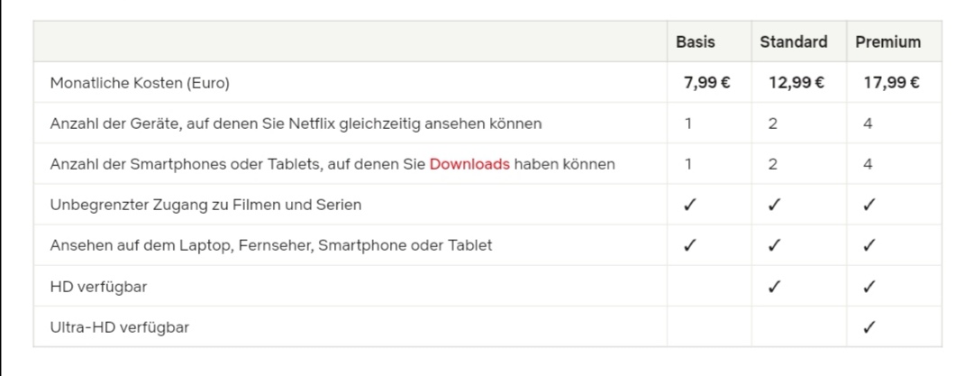Select the Premium column header
The image size is (973, 376).
(888, 41)
